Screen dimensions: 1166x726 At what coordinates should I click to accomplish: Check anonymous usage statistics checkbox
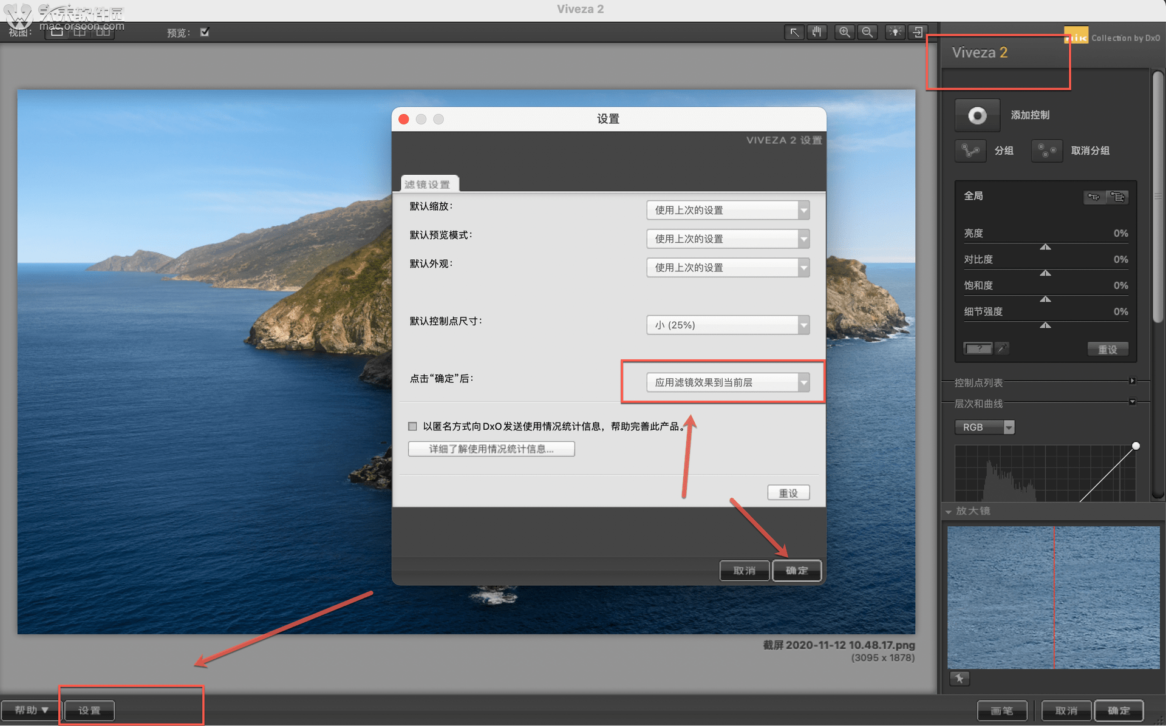[412, 426]
